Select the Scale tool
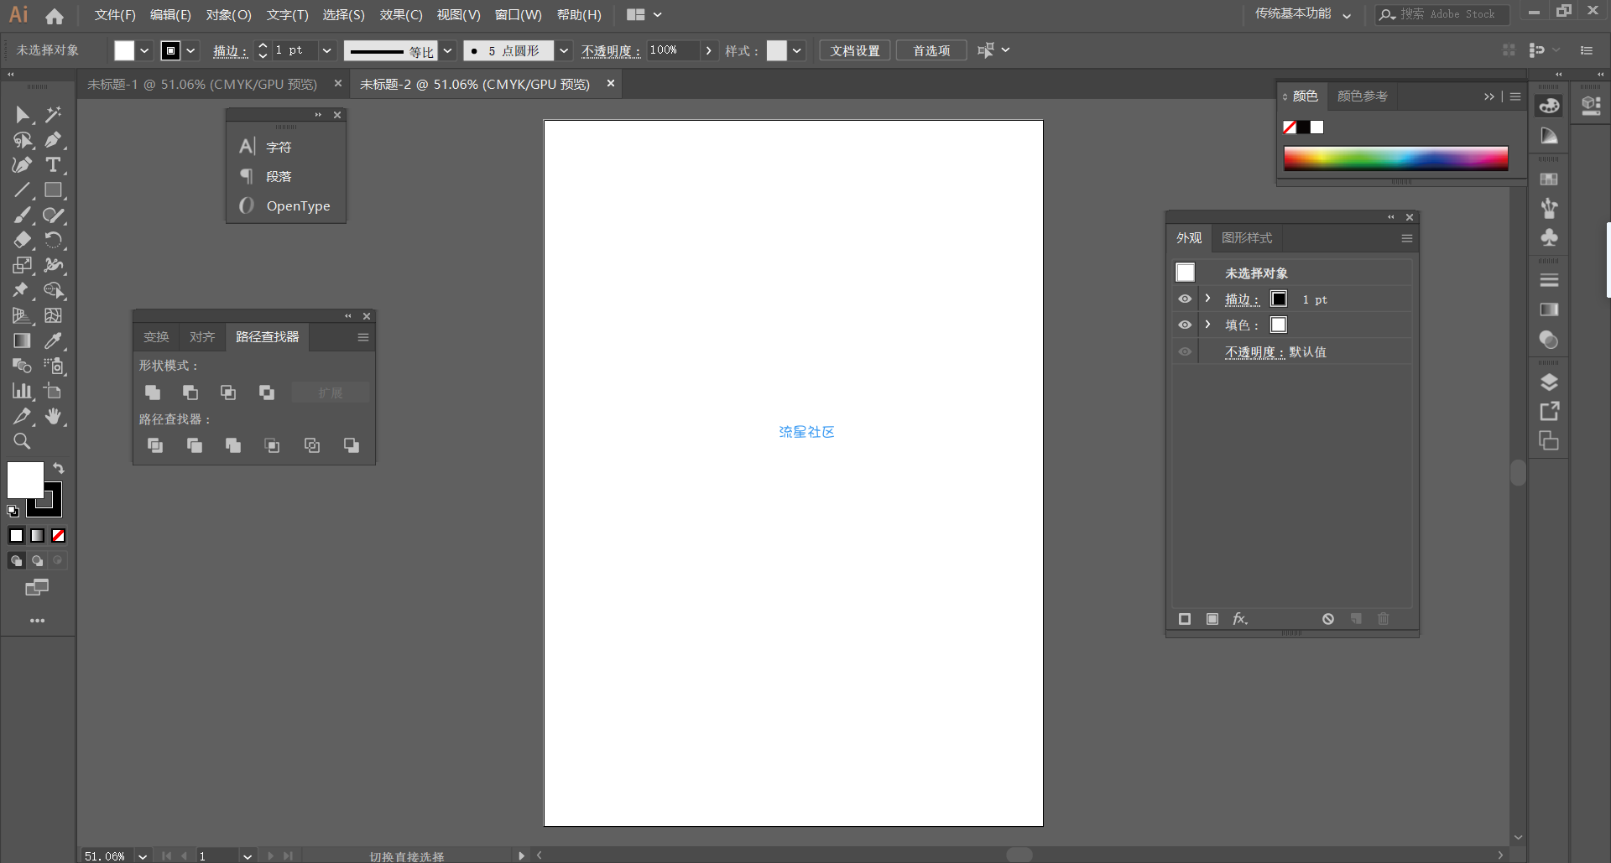The height and width of the screenshot is (863, 1611). pyautogui.click(x=22, y=266)
